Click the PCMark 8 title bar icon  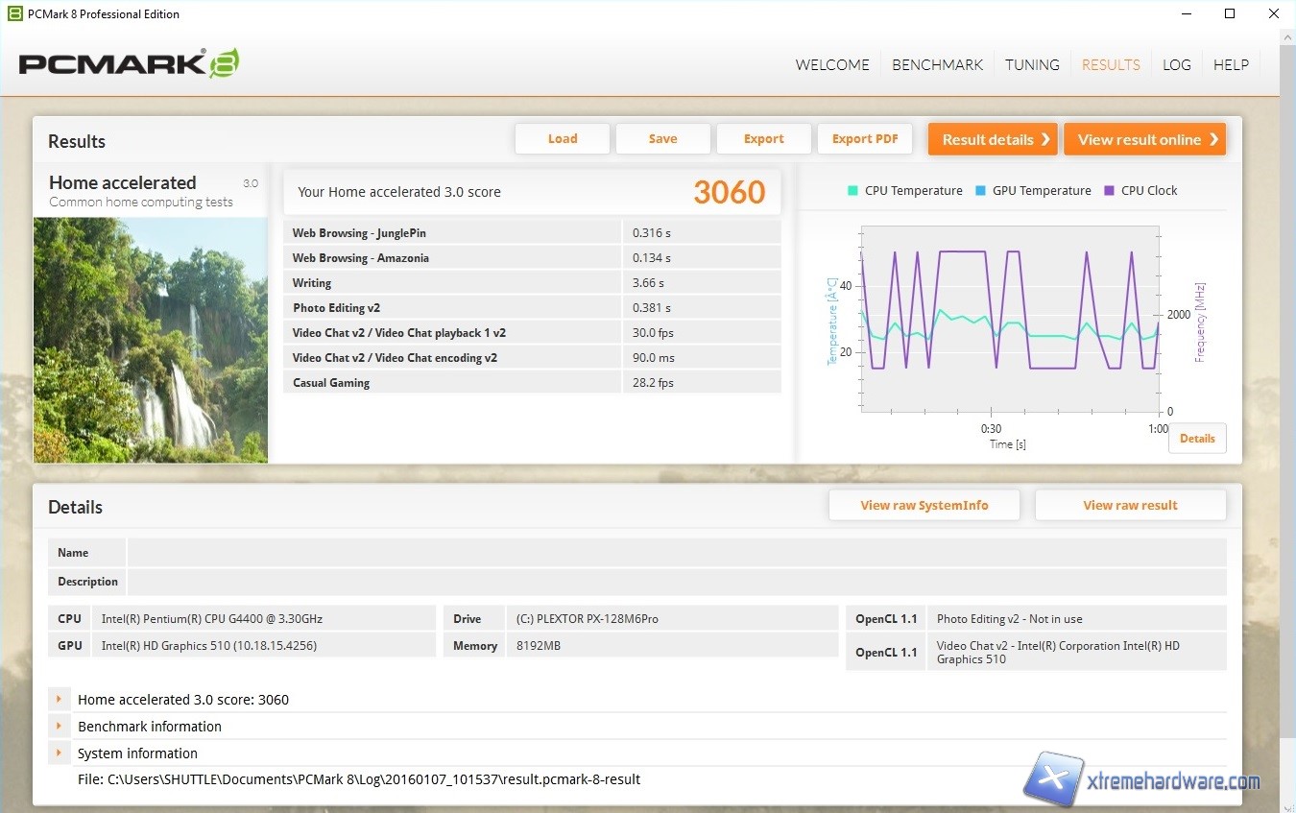(14, 13)
